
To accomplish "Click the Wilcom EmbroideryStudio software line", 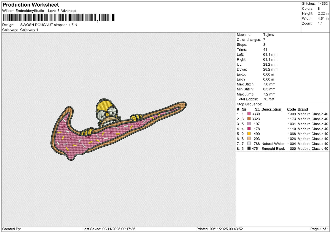I will click(x=39, y=11).
